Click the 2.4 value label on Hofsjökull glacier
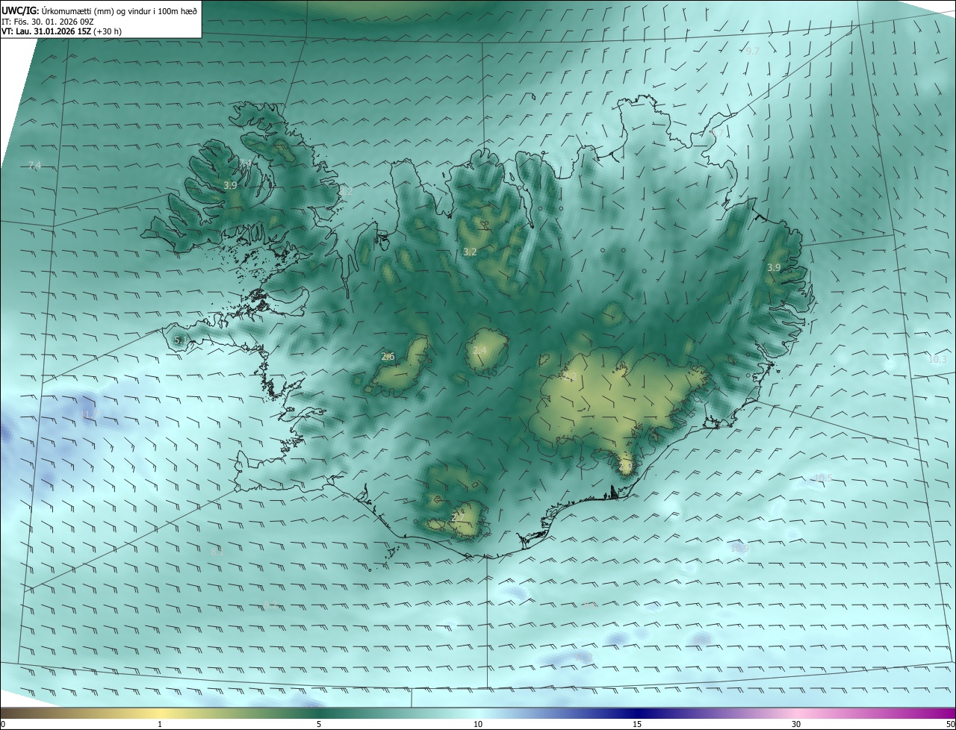Screen dimensions: 956x730 click(x=479, y=351)
